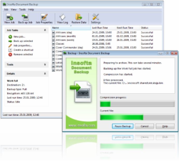
Task: Click the Pause Backup button
Action: [x=123, y=126]
